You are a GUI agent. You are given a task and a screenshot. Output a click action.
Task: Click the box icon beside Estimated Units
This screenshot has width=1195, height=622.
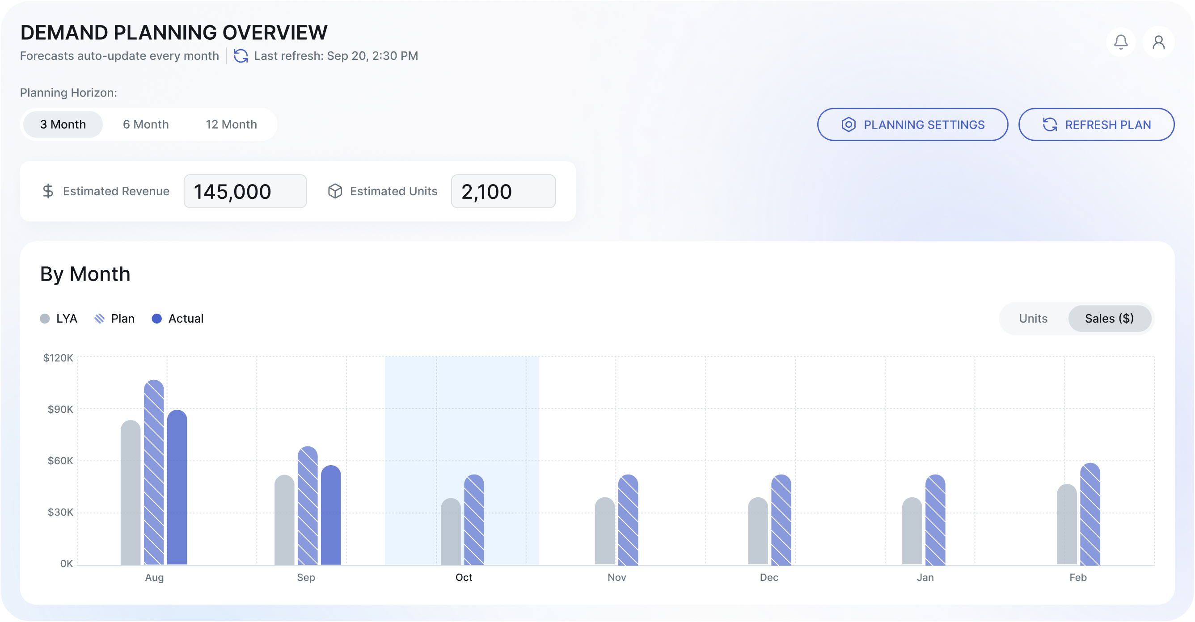pos(335,191)
